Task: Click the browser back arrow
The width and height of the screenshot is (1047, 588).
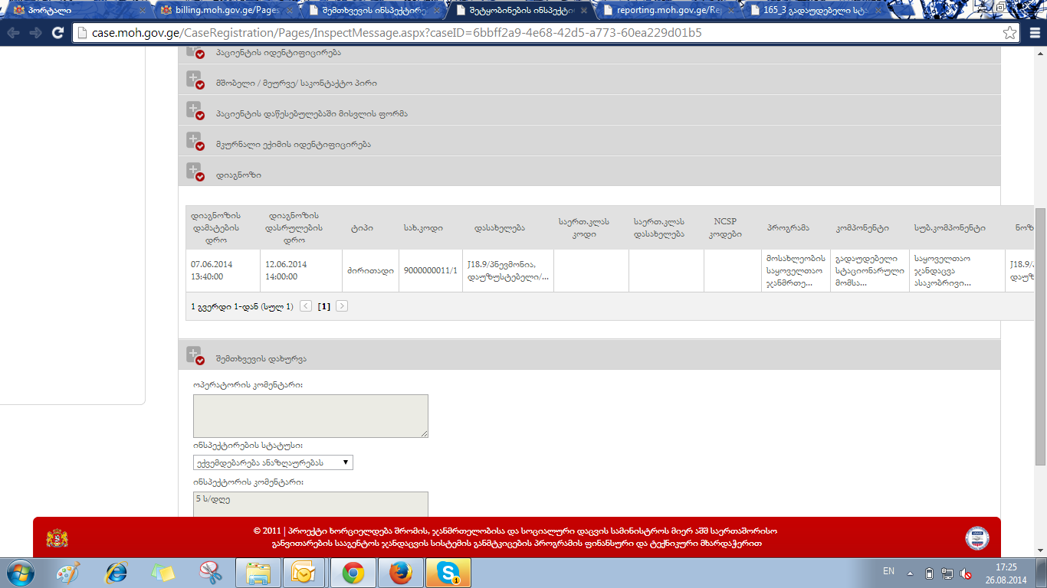Action: pyautogui.click(x=14, y=33)
